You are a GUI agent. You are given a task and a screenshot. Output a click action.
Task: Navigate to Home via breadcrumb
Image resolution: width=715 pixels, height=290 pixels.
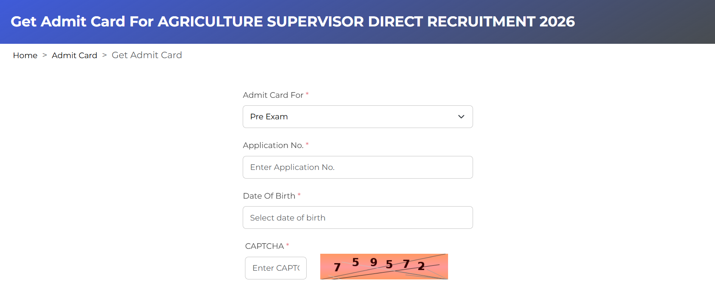25,55
